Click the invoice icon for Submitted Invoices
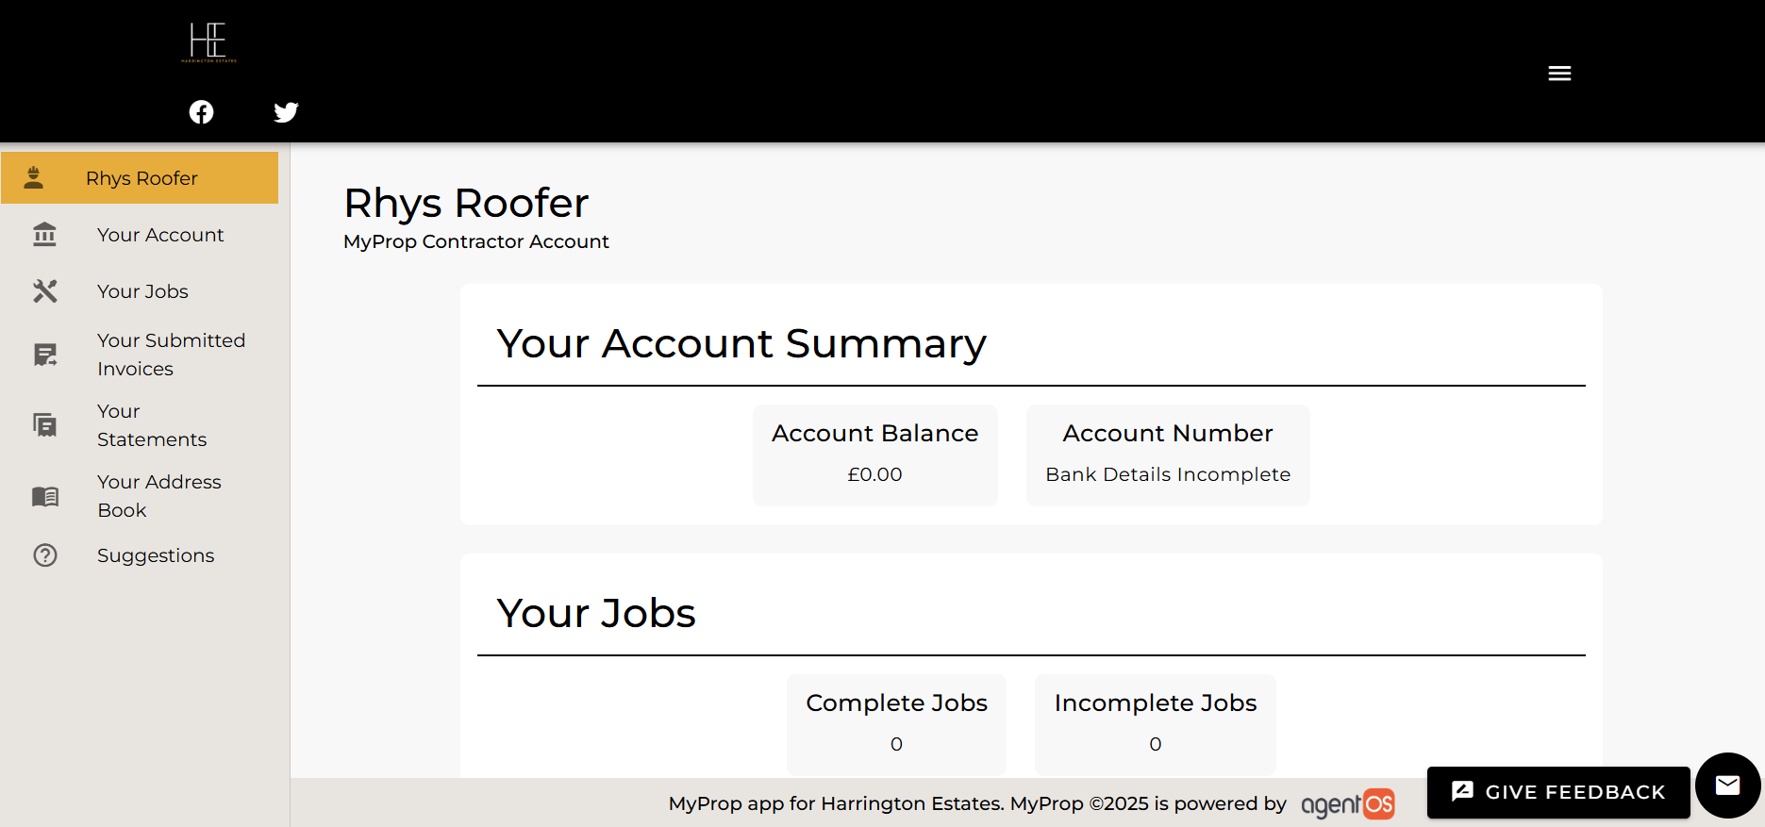 click(x=45, y=355)
